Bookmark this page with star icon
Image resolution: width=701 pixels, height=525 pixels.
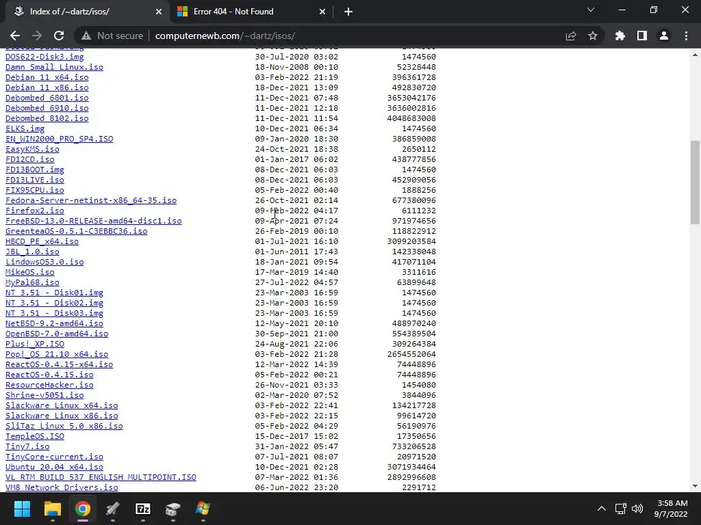click(x=593, y=36)
